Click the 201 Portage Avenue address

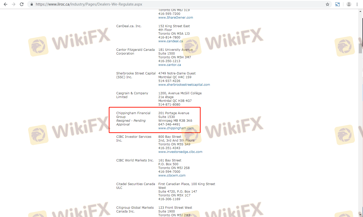click(x=174, y=113)
